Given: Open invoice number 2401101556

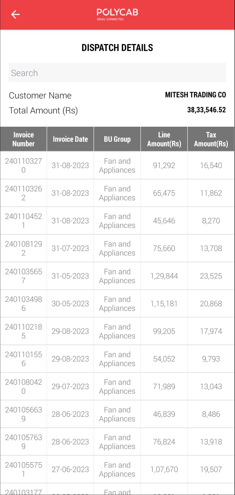Looking at the screenshot, I should pos(24,359).
